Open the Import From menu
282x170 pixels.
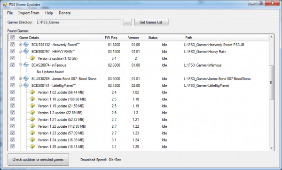coord(29,13)
